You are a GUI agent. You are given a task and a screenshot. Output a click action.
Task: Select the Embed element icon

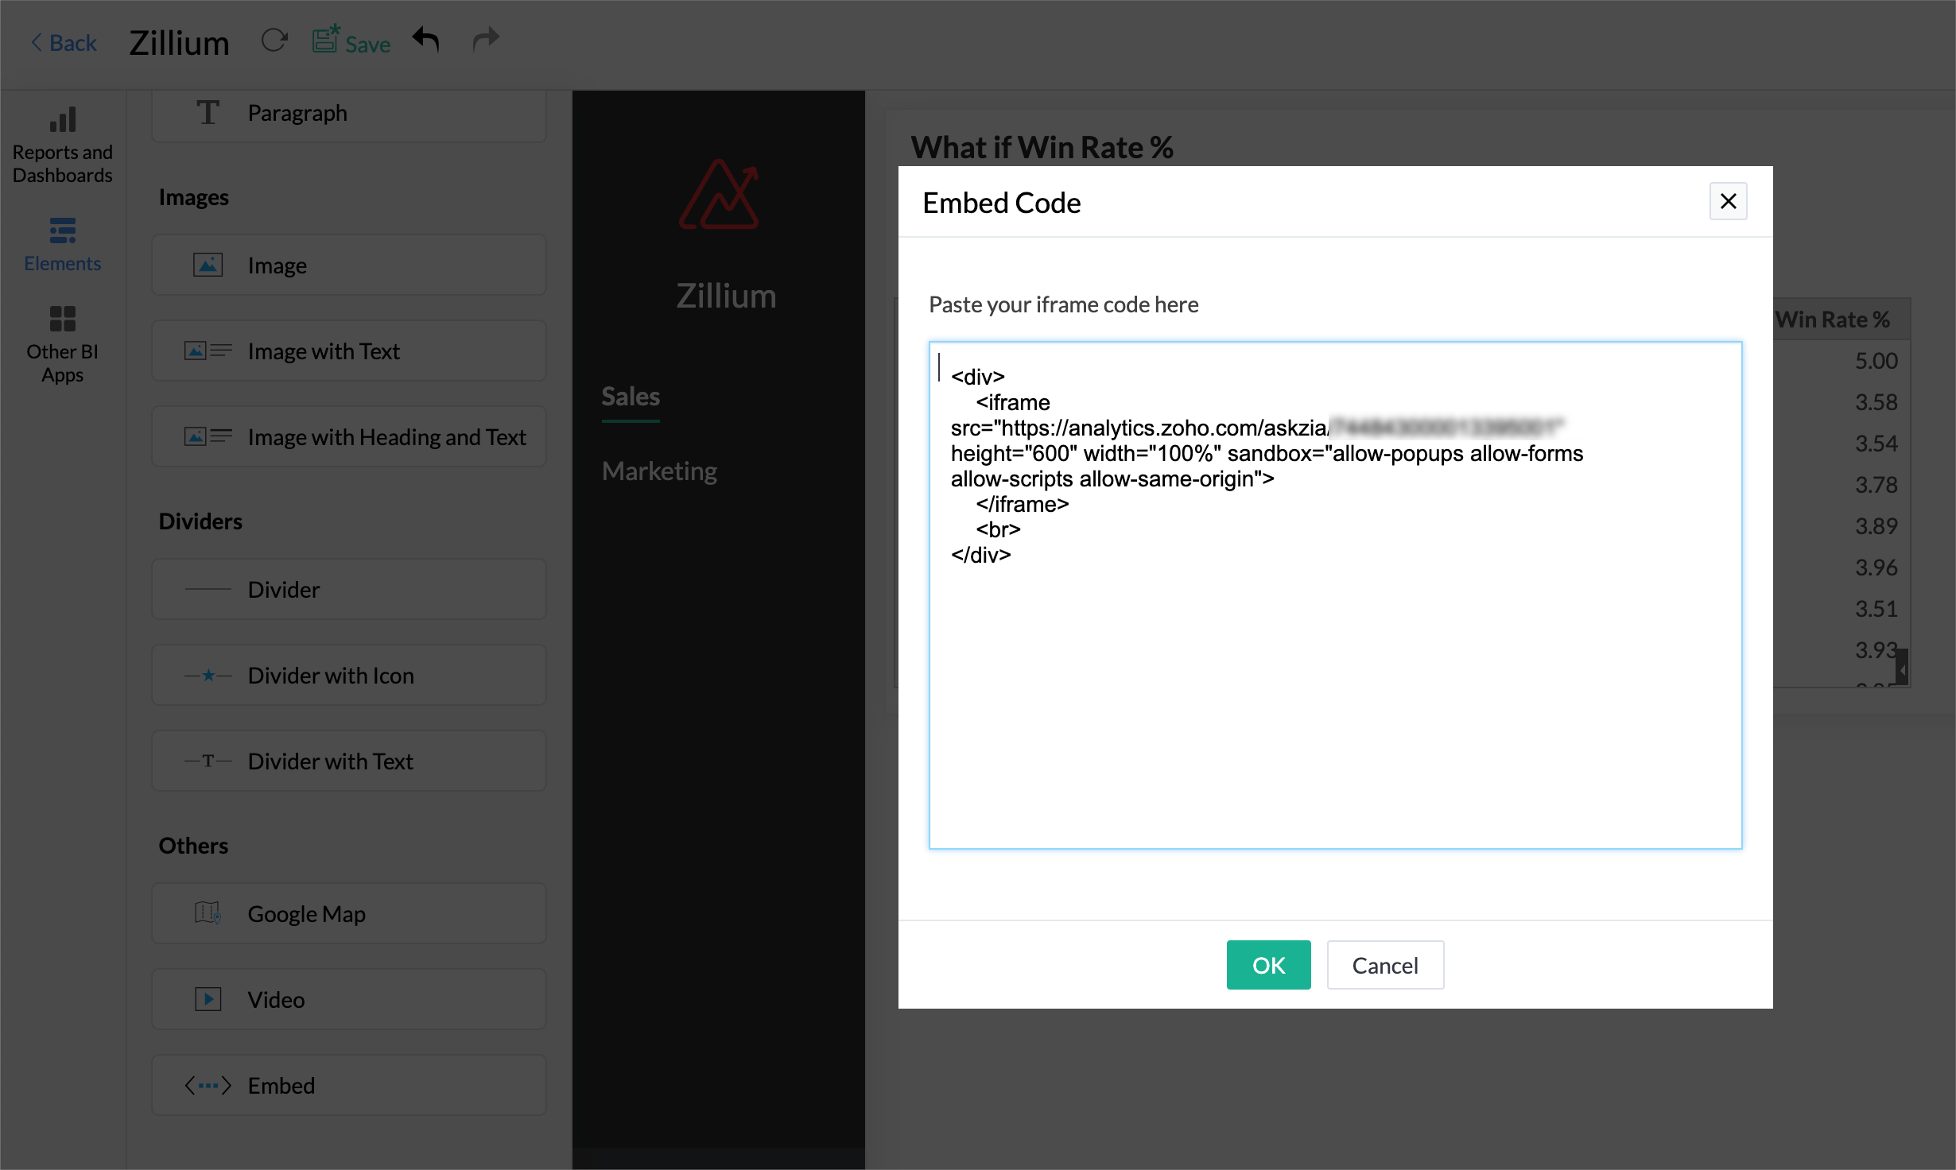click(x=208, y=1085)
